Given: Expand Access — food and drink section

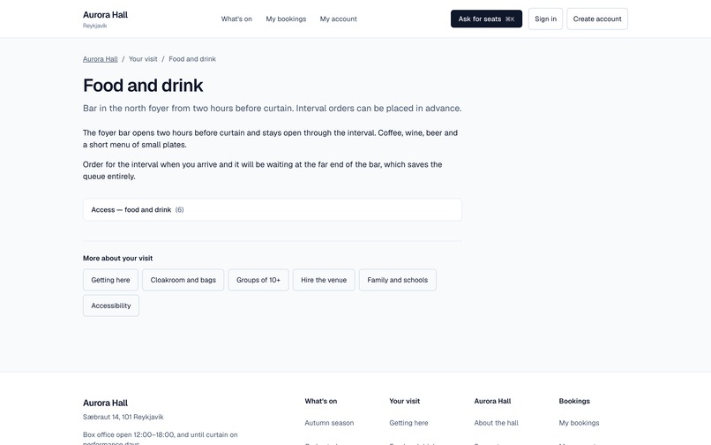Looking at the screenshot, I should coord(272,210).
